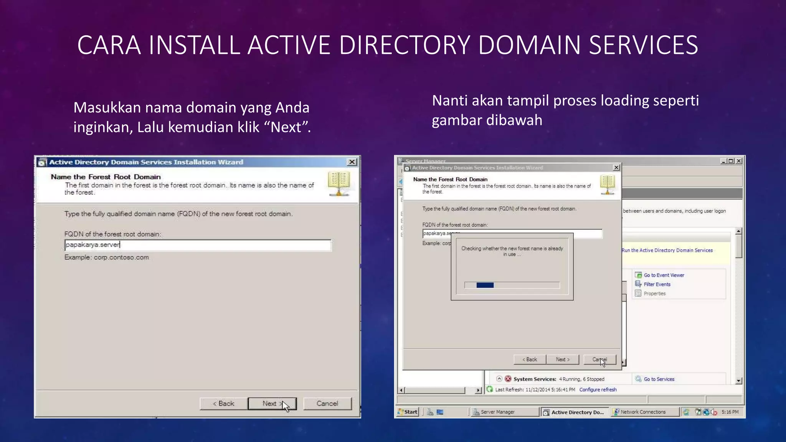
Task: Click Configure refresh link
Action: 598,389
